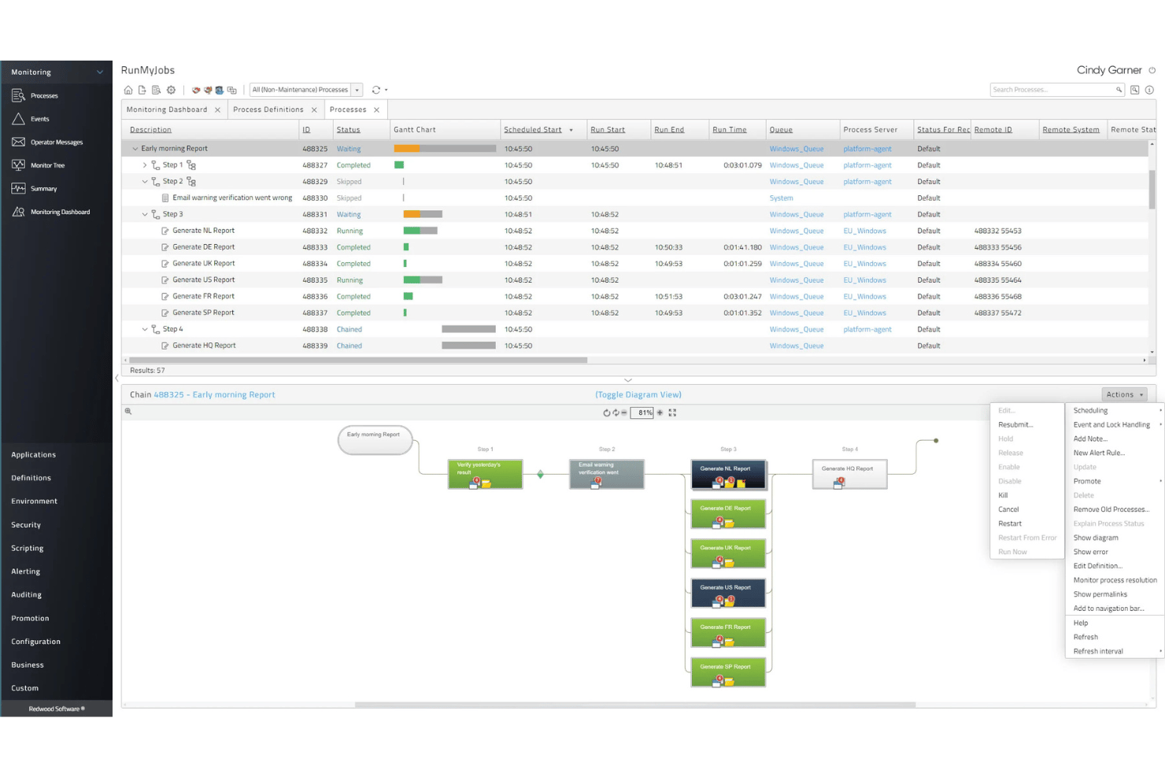Open Monitor Tree in the sidebar
Image resolution: width=1165 pixels, height=777 pixels.
coord(47,165)
